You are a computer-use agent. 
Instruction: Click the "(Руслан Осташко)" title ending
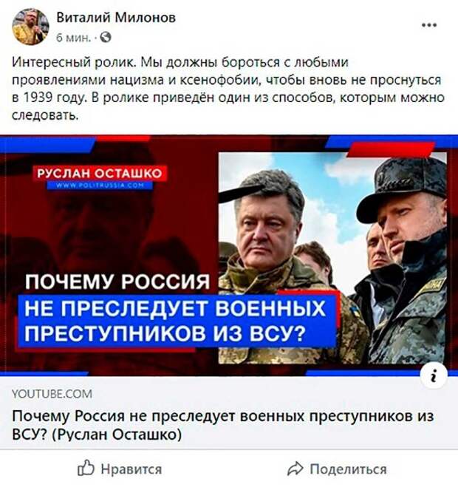tap(116, 435)
